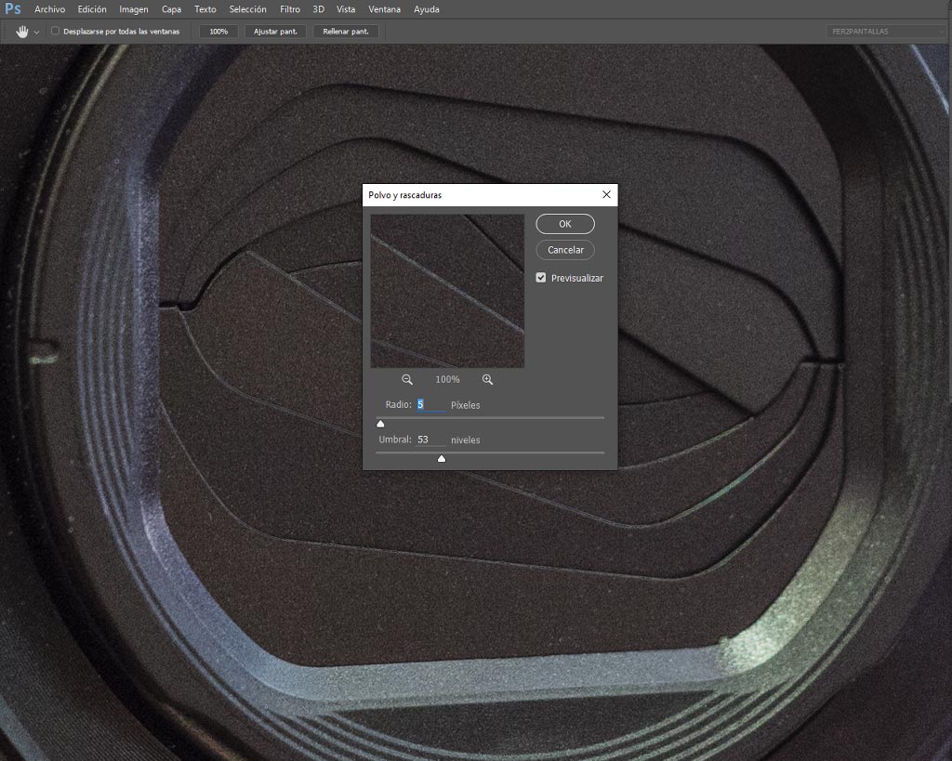Image resolution: width=952 pixels, height=761 pixels.
Task: Click the Rellenar pant. button
Action: click(346, 32)
